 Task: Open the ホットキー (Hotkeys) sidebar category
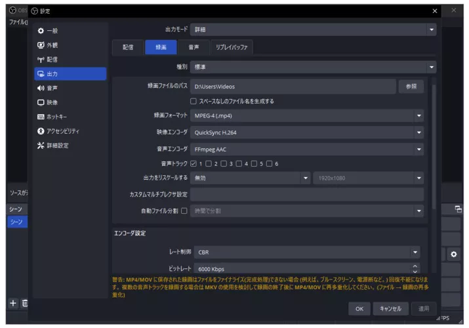tap(70, 117)
